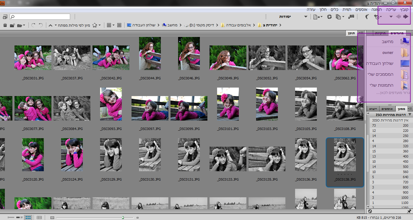Open the כלים menu
The width and height of the screenshot is (413, 220).
pos(334,10)
